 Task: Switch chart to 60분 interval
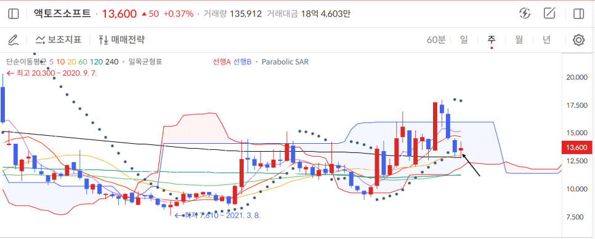point(436,40)
